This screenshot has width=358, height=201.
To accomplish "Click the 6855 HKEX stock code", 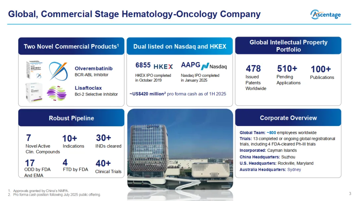I will pos(143,65).
